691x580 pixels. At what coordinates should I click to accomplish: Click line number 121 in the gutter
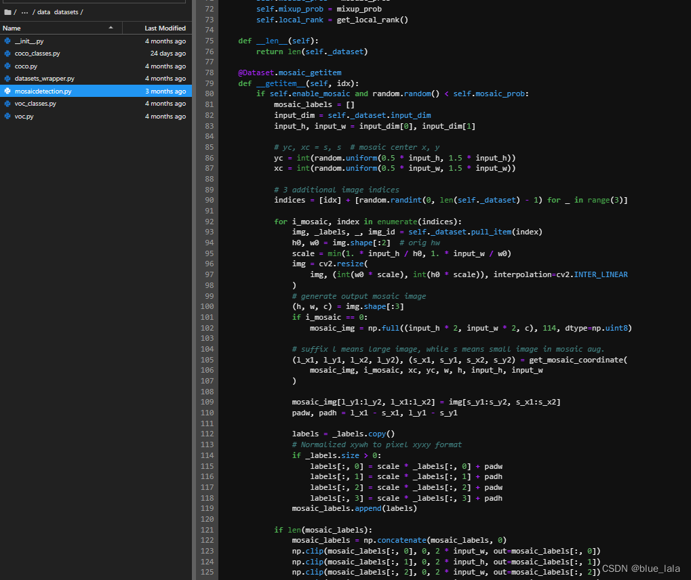click(207, 530)
